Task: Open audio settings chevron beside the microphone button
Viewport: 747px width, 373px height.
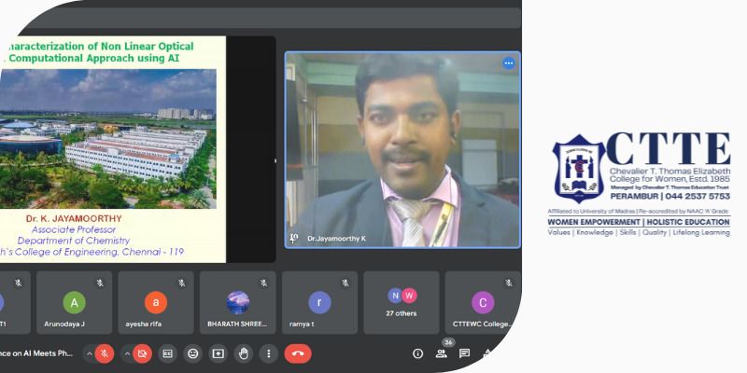Action: point(89,353)
